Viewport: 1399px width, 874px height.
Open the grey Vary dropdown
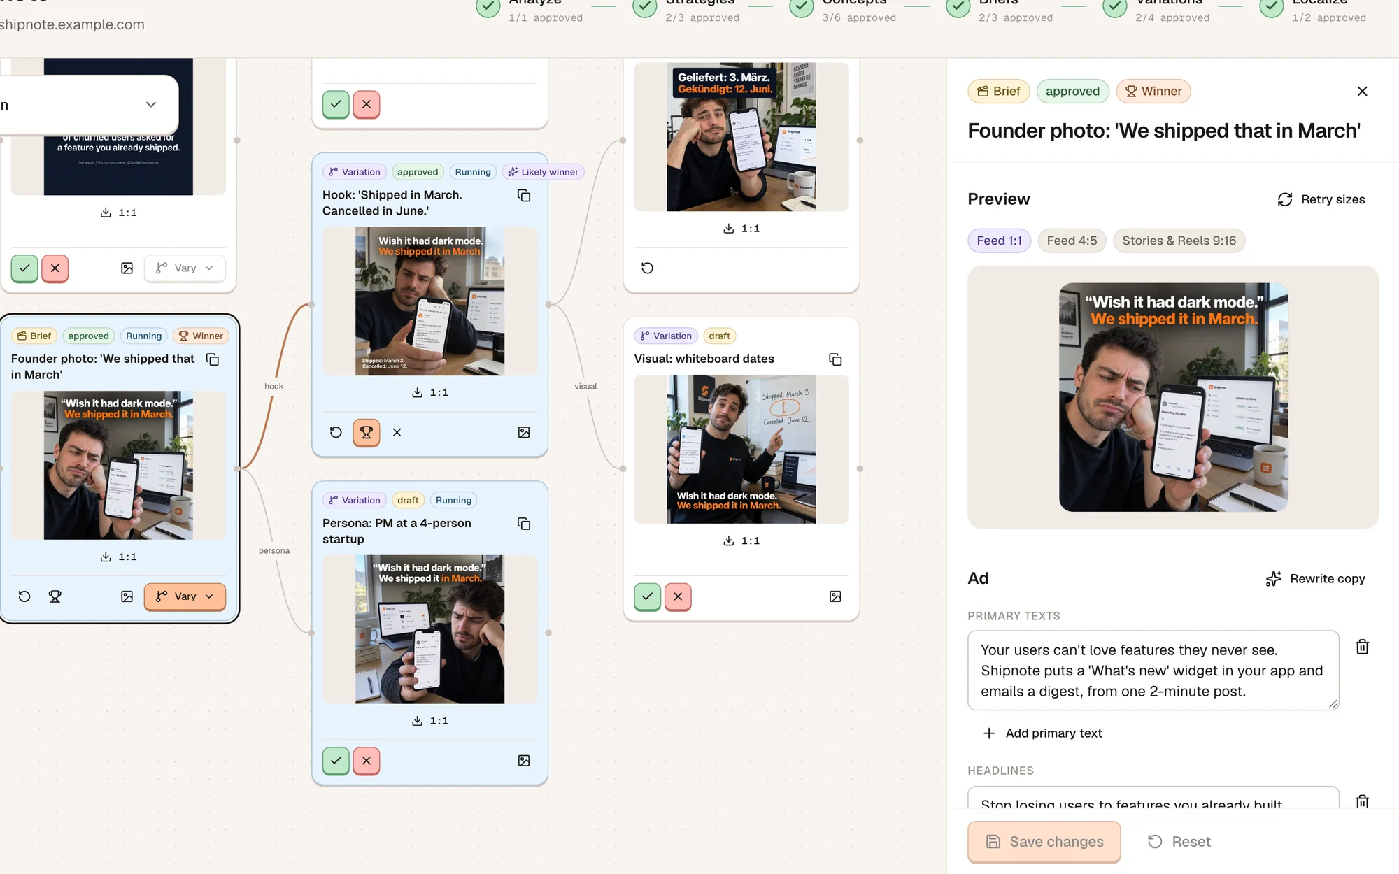click(185, 268)
